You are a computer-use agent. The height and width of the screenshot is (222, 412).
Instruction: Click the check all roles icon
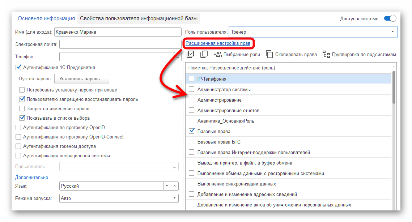[x=191, y=54]
